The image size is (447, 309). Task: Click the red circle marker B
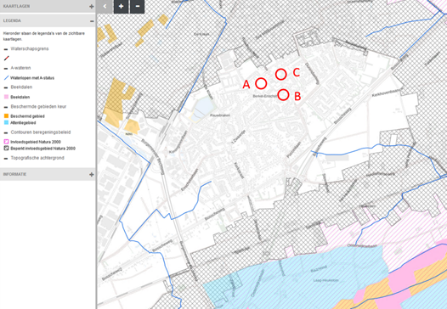pos(283,95)
